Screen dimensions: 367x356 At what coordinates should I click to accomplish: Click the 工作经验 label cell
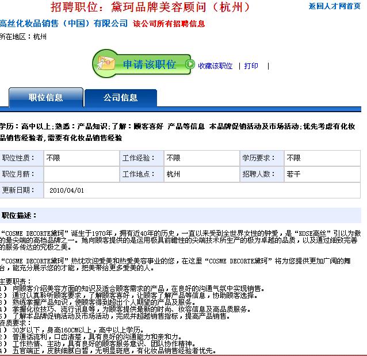coord(140,158)
